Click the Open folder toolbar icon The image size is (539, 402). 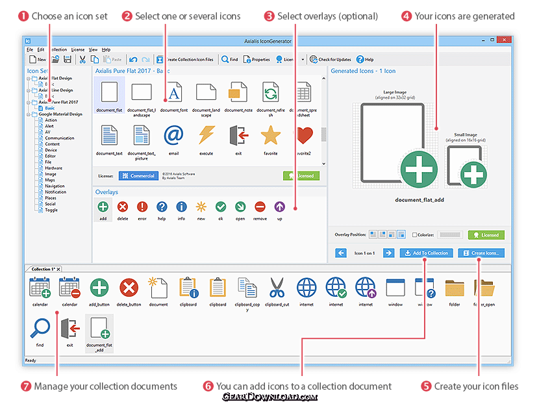click(55, 60)
